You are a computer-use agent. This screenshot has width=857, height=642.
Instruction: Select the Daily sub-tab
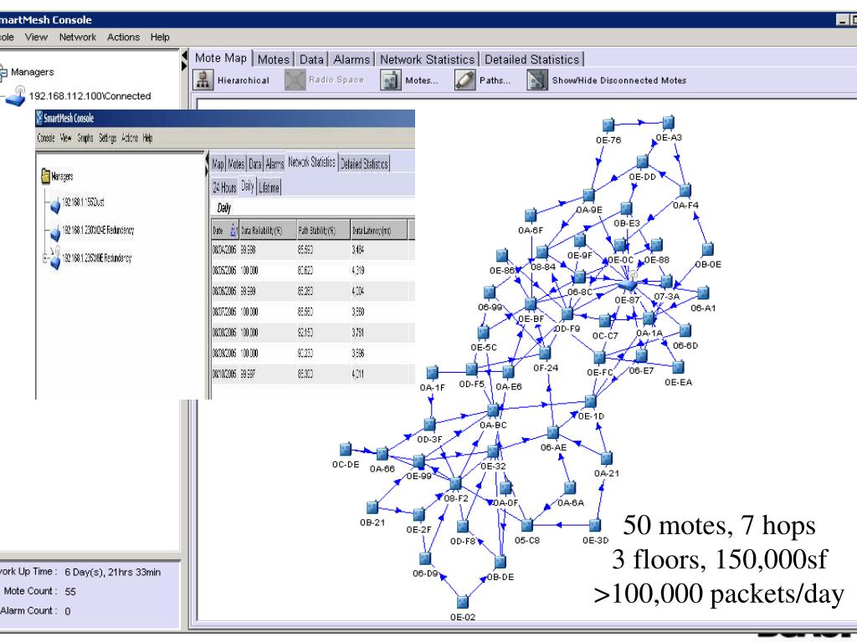coord(248,186)
